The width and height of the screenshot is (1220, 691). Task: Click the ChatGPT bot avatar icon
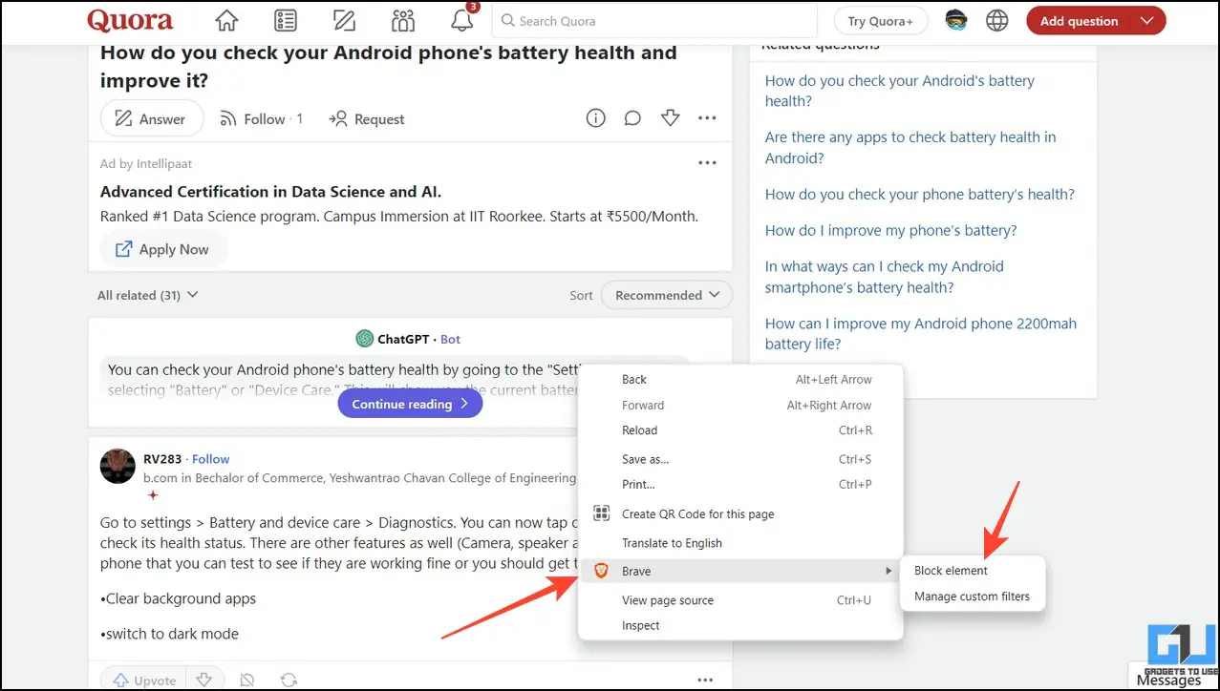click(x=364, y=339)
